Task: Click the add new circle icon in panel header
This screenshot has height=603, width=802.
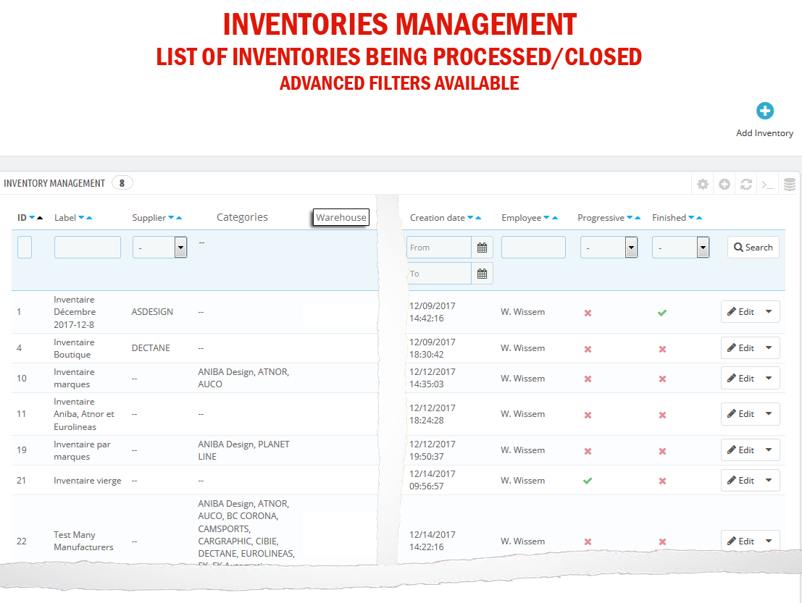Action: click(724, 185)
